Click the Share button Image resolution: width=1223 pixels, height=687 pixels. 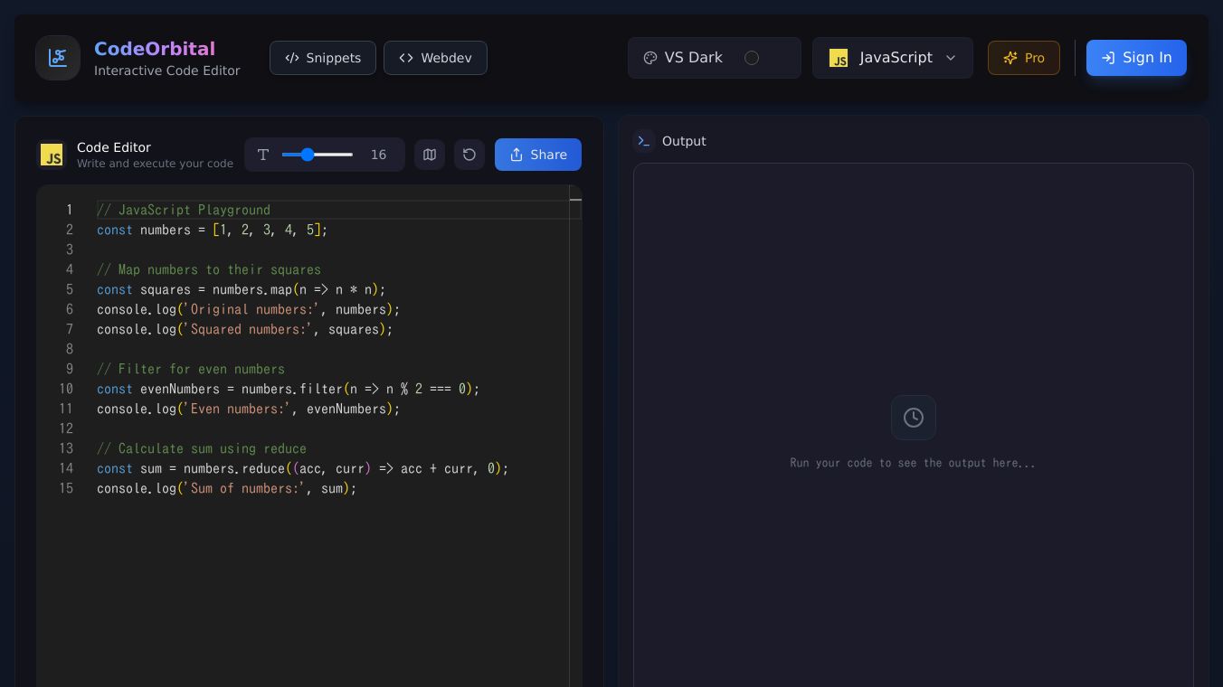tap(537, 155)
